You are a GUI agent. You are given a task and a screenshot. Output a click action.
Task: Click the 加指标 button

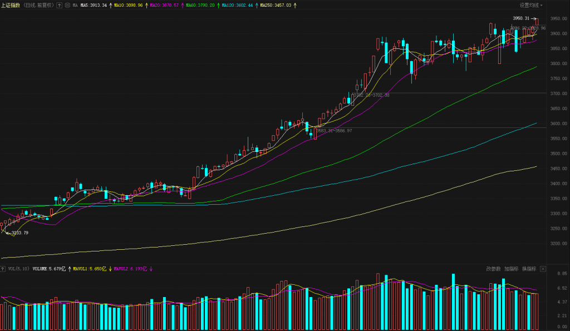(511, 269)
